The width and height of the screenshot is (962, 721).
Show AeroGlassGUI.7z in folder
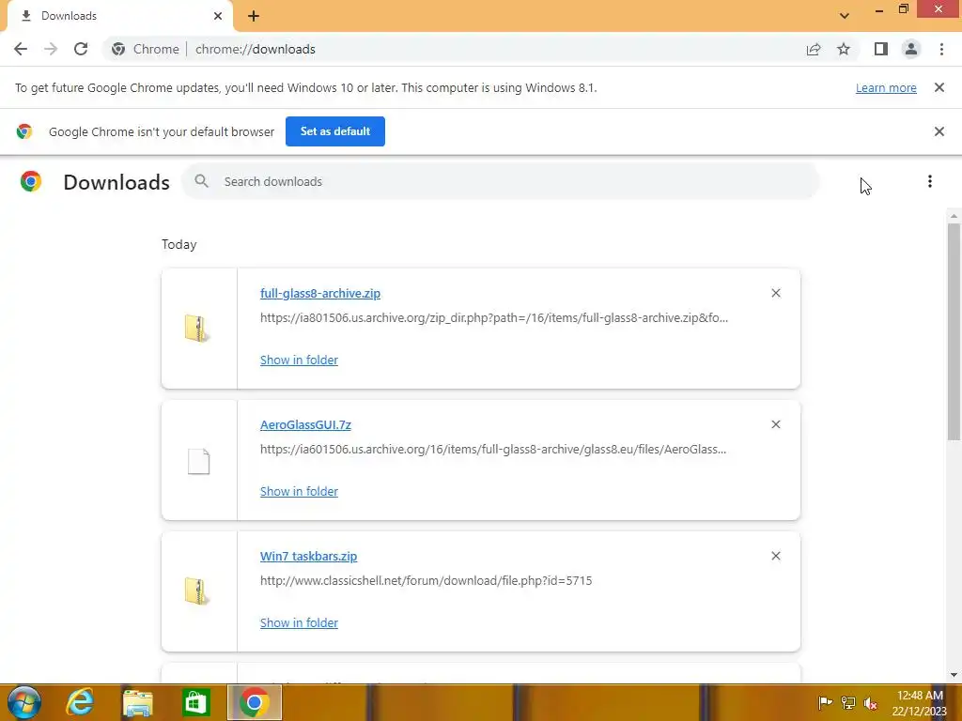click(x=299, y=491)
